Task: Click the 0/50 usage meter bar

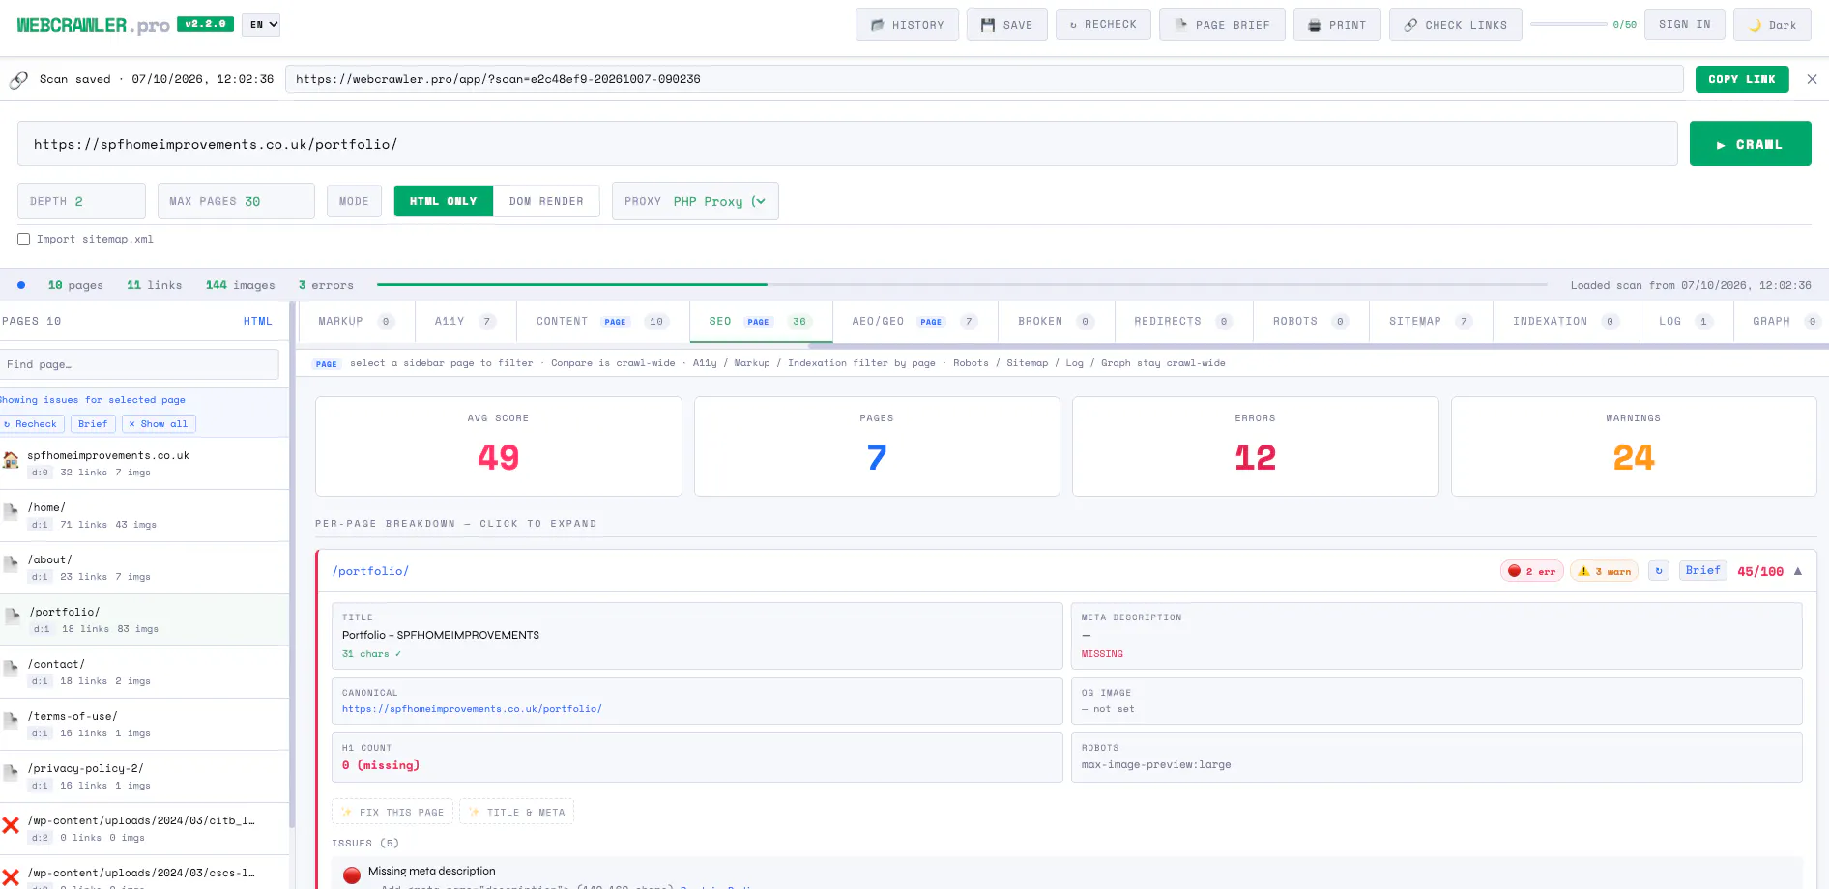Action: (1568, 24)
